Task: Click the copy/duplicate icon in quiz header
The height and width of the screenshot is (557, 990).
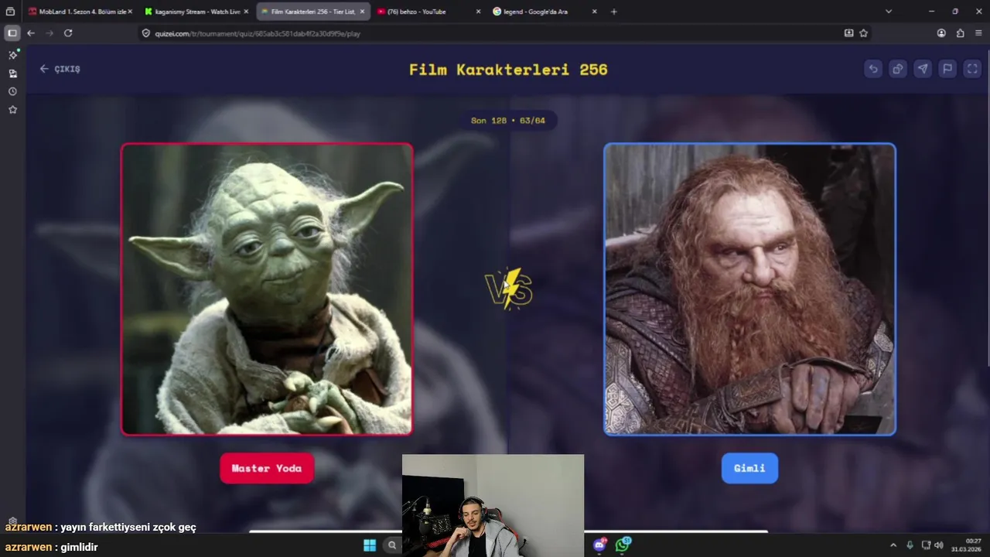Action: click(x=898, y=69)
